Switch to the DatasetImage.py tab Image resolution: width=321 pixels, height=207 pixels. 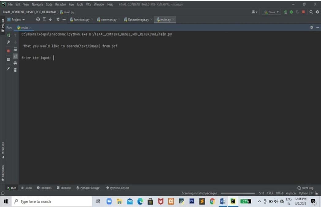(138, 20)
